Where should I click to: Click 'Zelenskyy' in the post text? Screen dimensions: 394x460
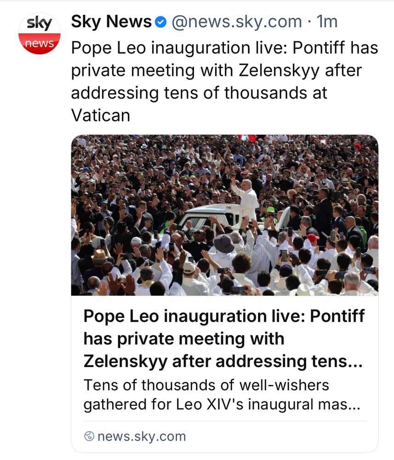coord(279,70)
